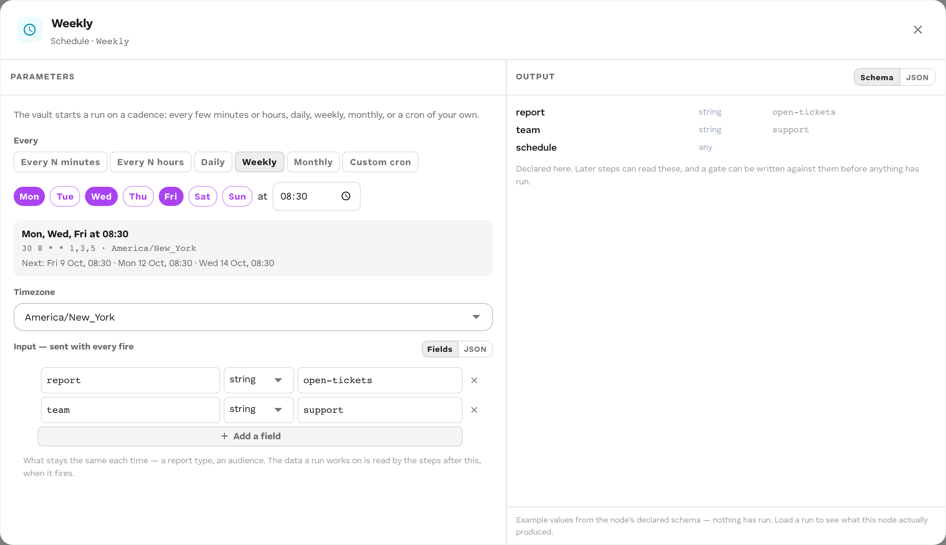Toggle Wednesday on the weekly schedule
The width and height of the screenshot is (946, 545).
click(x=101, y=196)
